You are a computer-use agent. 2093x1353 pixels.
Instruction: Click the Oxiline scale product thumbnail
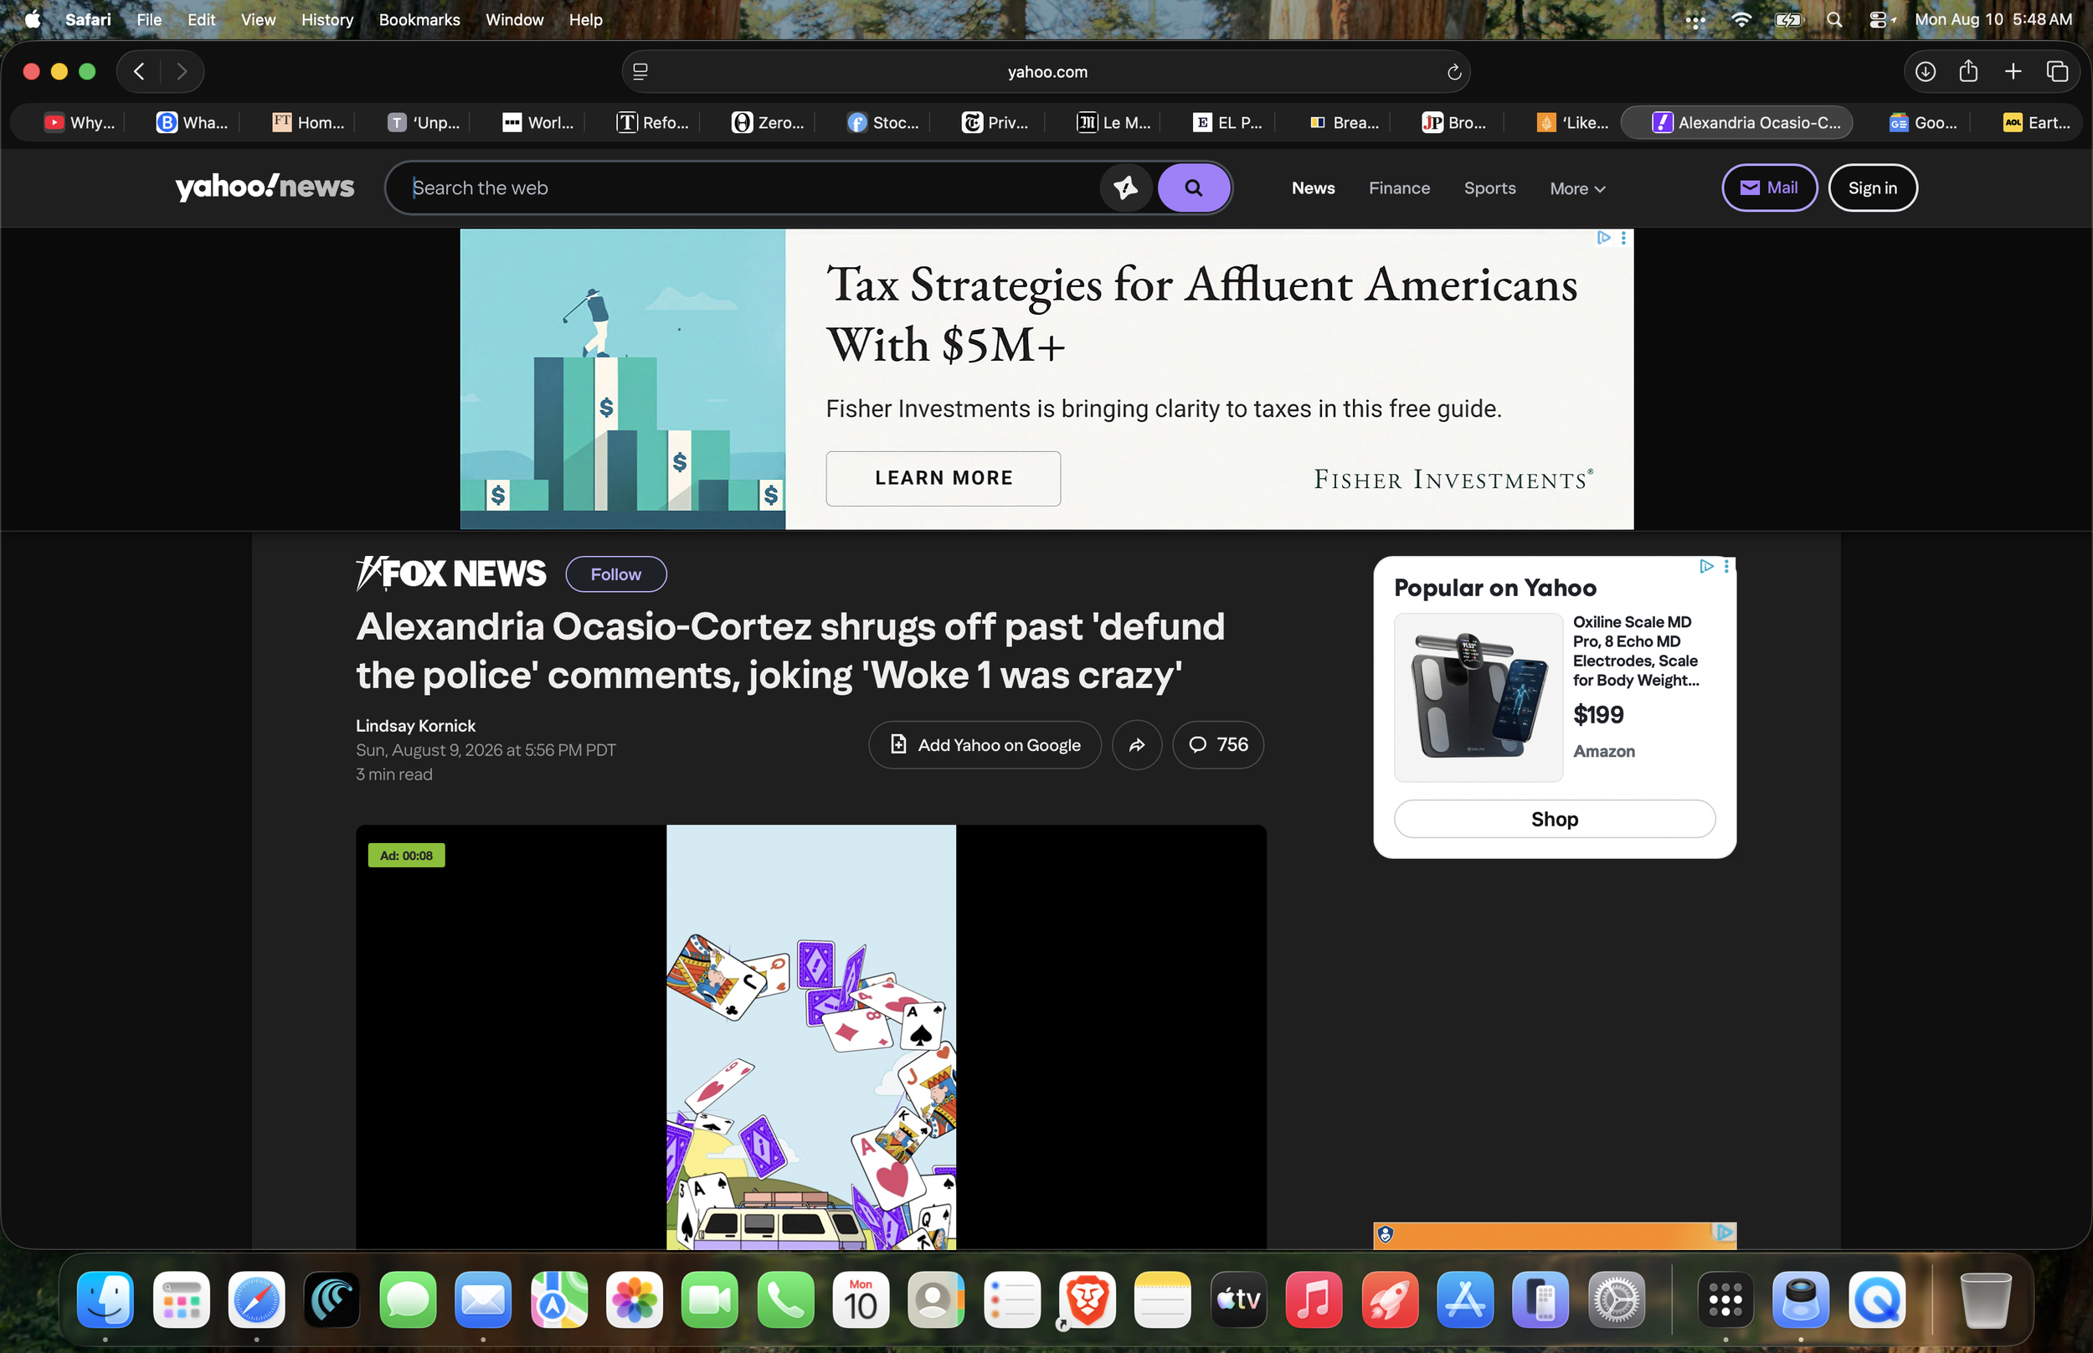click(1478, 697)
